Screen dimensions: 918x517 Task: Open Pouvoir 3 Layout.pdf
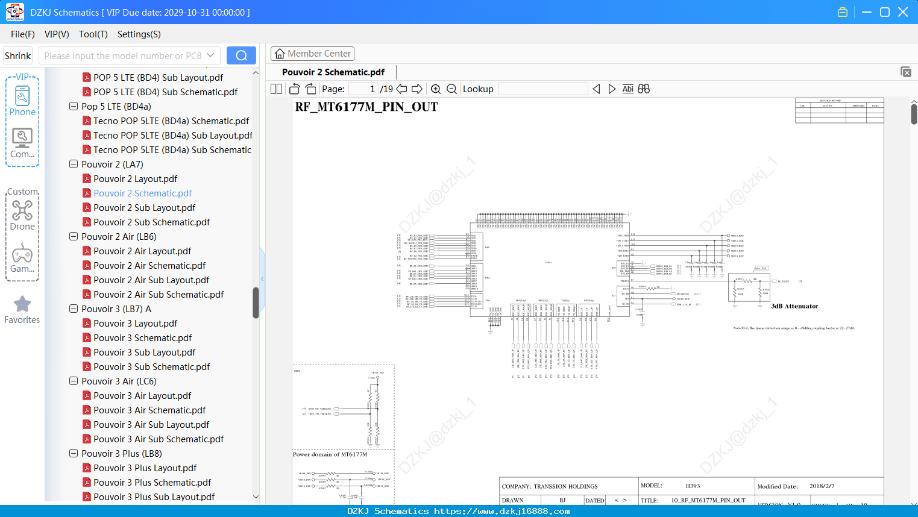click(x=135, y=324)
